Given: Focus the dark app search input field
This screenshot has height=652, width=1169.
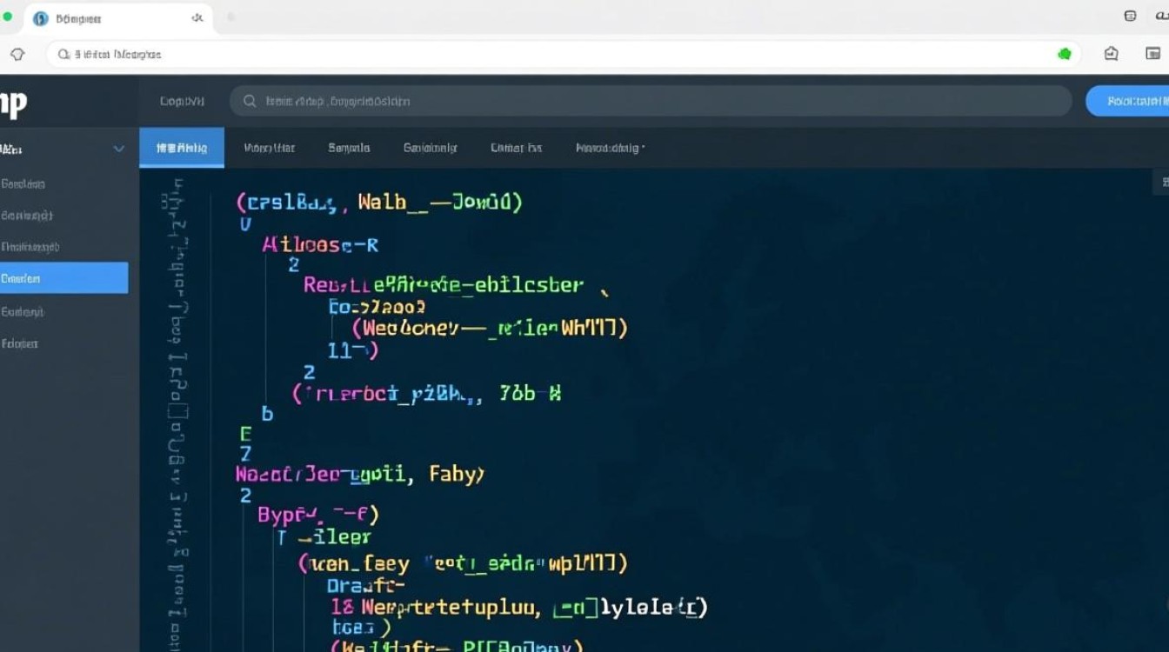Looking at the screenshot, I should pyautogui.click(x=652, y=101).
